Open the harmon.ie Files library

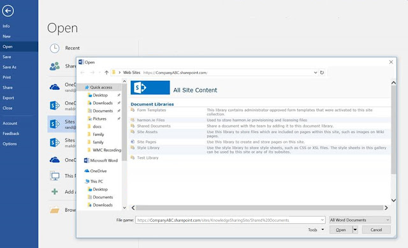pos(150,120)
